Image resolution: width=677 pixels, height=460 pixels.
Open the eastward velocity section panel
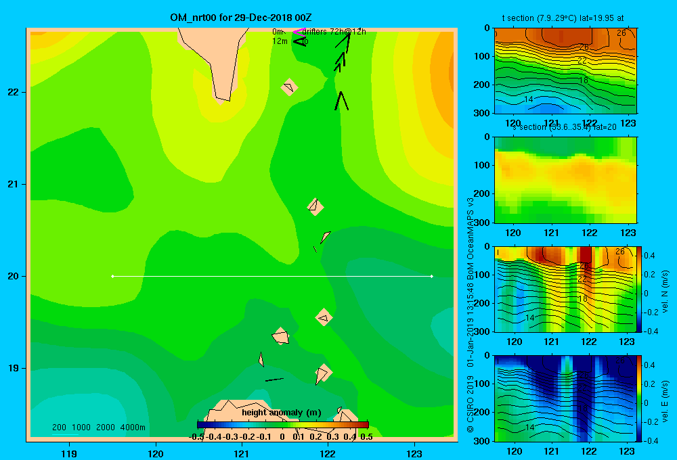[565, 398]
